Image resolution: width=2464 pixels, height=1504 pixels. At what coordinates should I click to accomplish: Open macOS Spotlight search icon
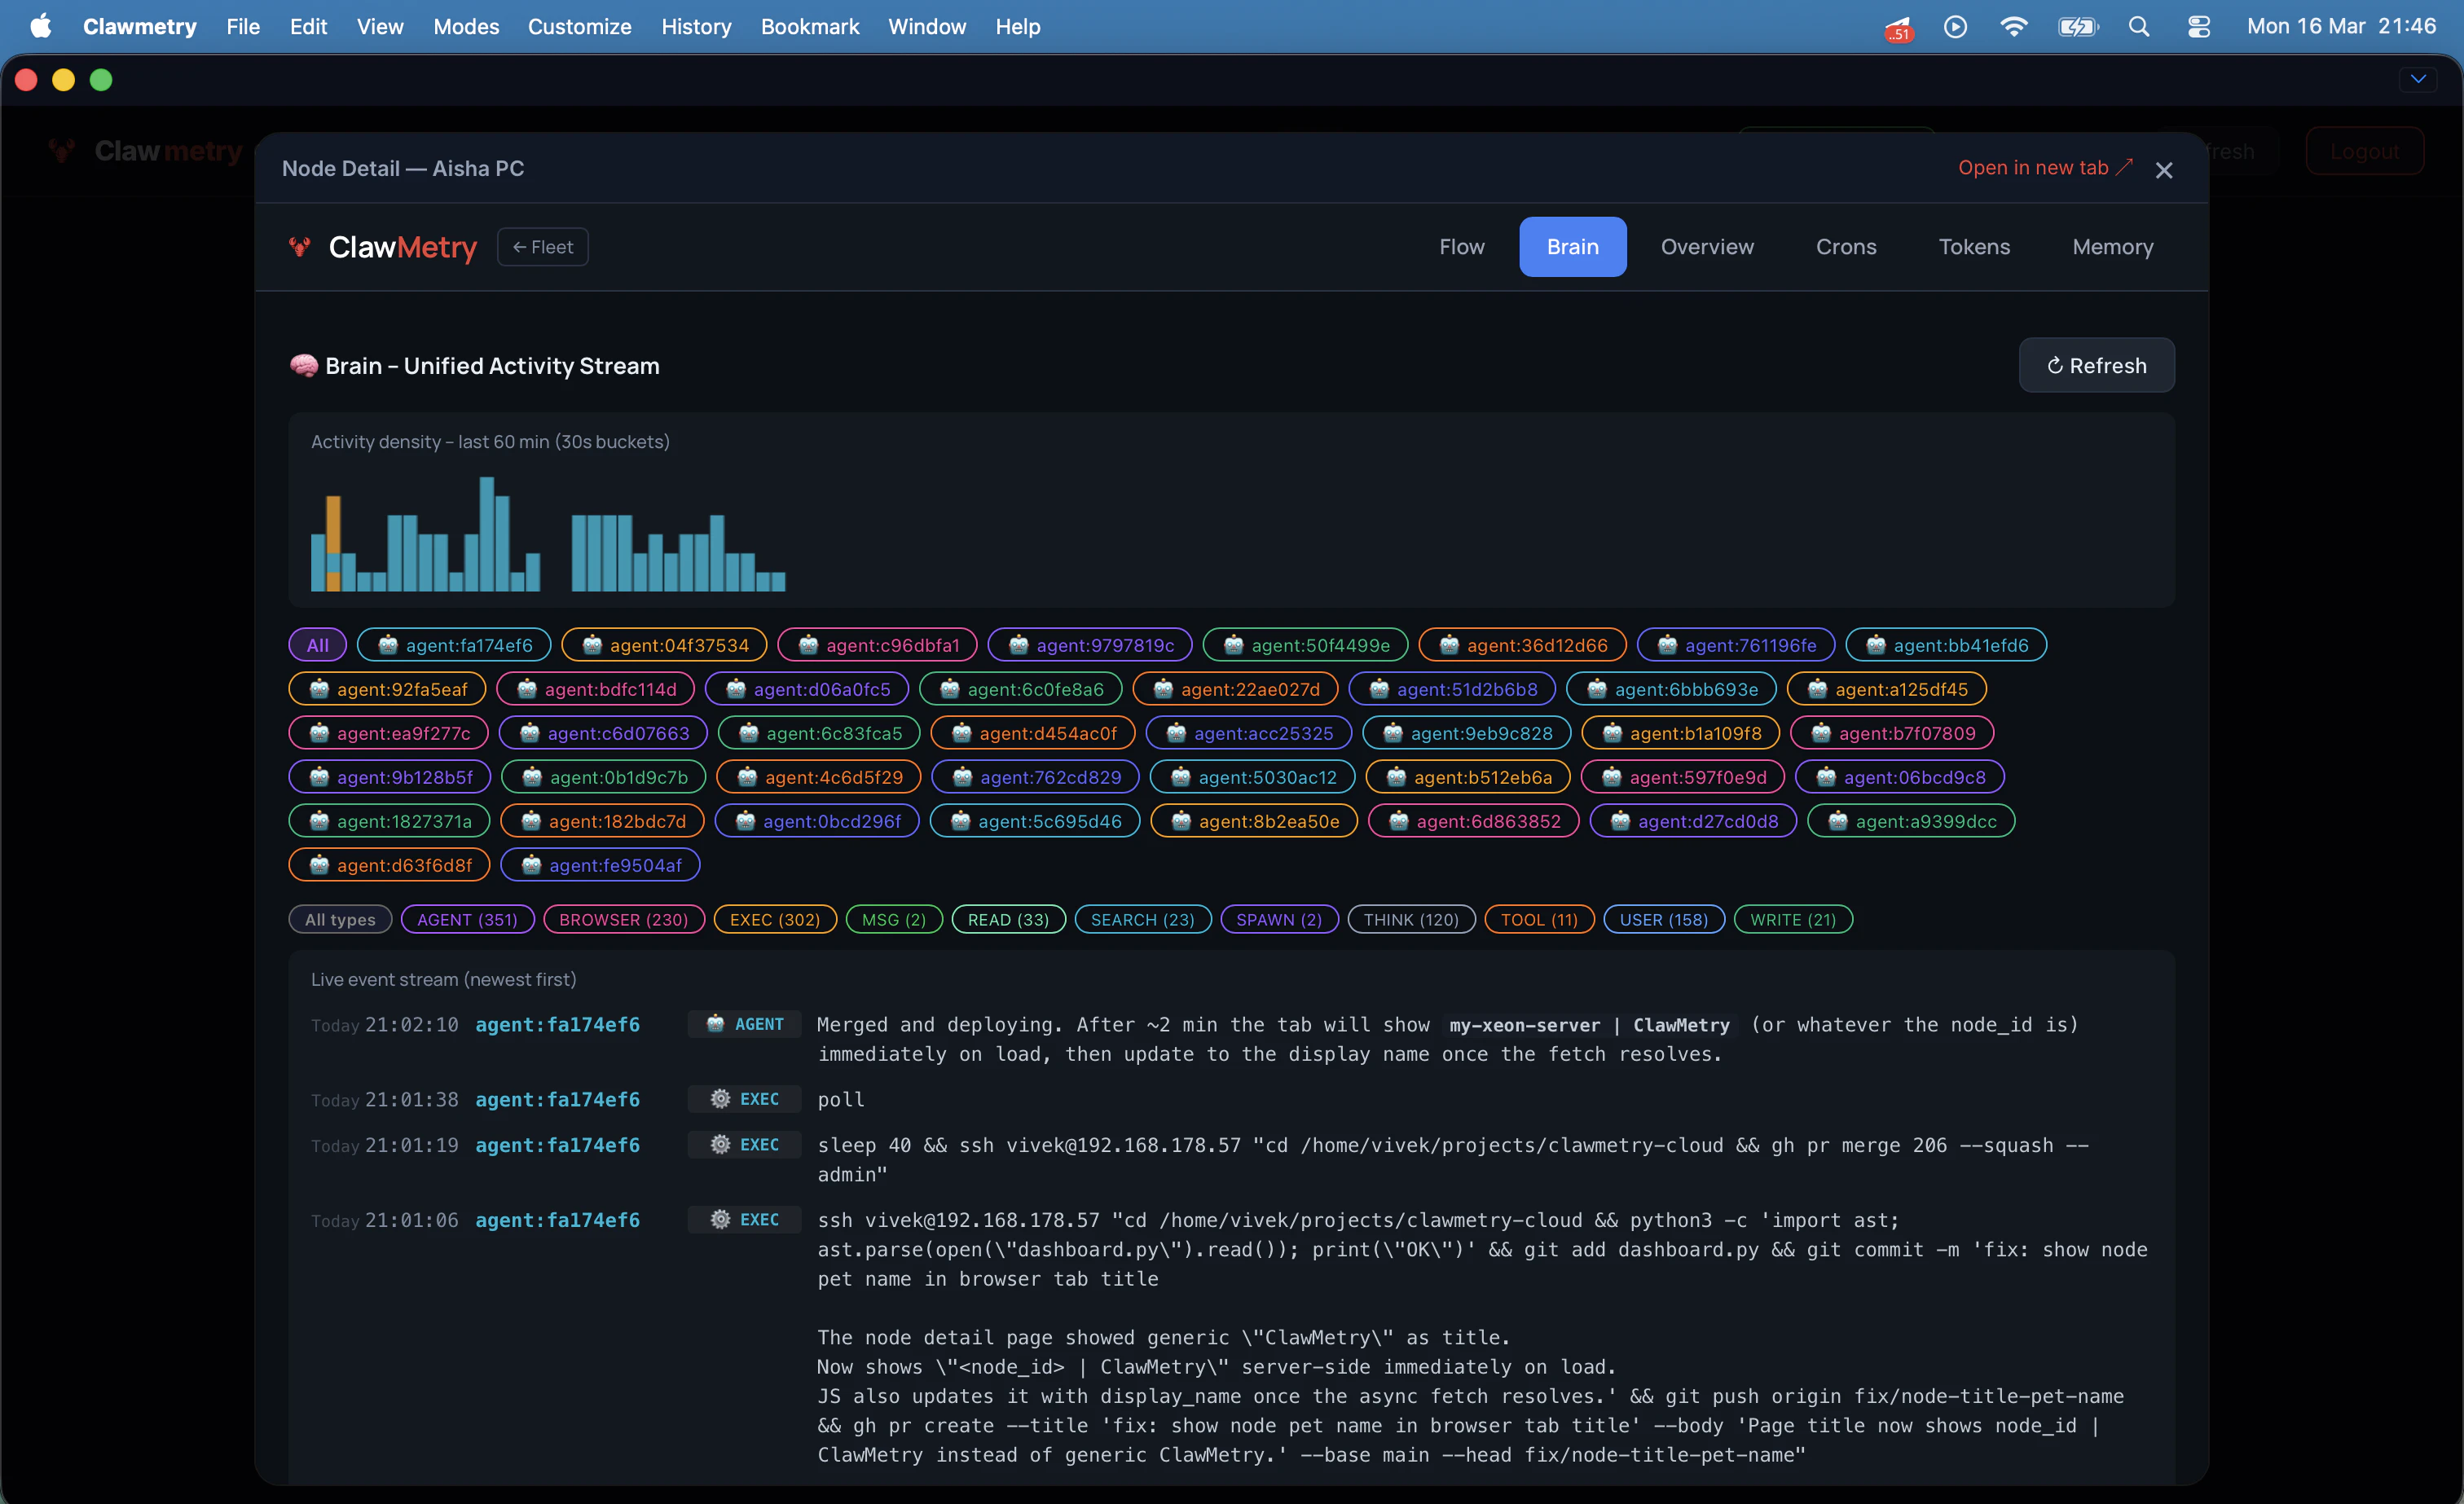[2138, 27]
